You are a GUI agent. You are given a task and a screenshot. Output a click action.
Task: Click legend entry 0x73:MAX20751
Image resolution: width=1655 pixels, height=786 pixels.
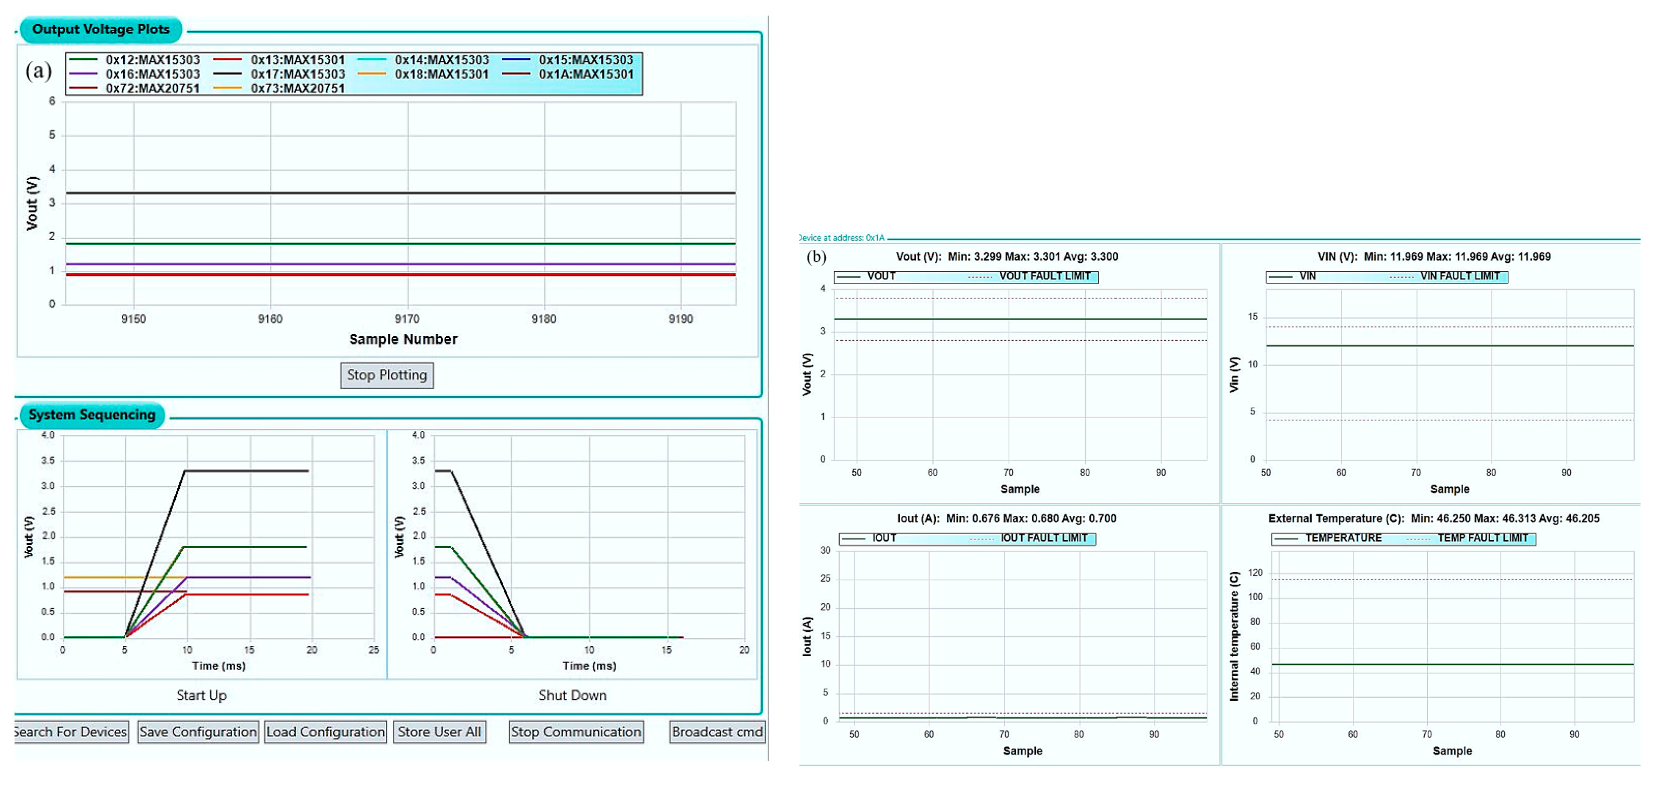[x=297, y=89]
